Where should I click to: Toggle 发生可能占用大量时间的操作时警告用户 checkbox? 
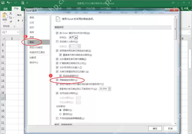(57, 84)
